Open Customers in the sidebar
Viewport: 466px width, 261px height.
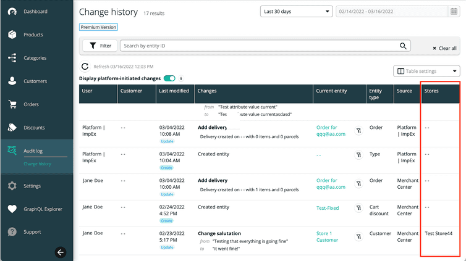[x=35, y=81]
